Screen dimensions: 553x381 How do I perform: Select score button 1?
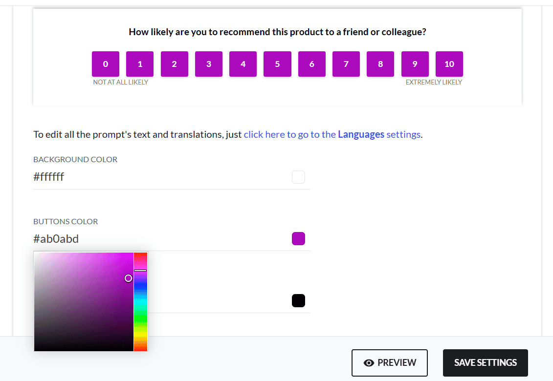tap(140, 64)
